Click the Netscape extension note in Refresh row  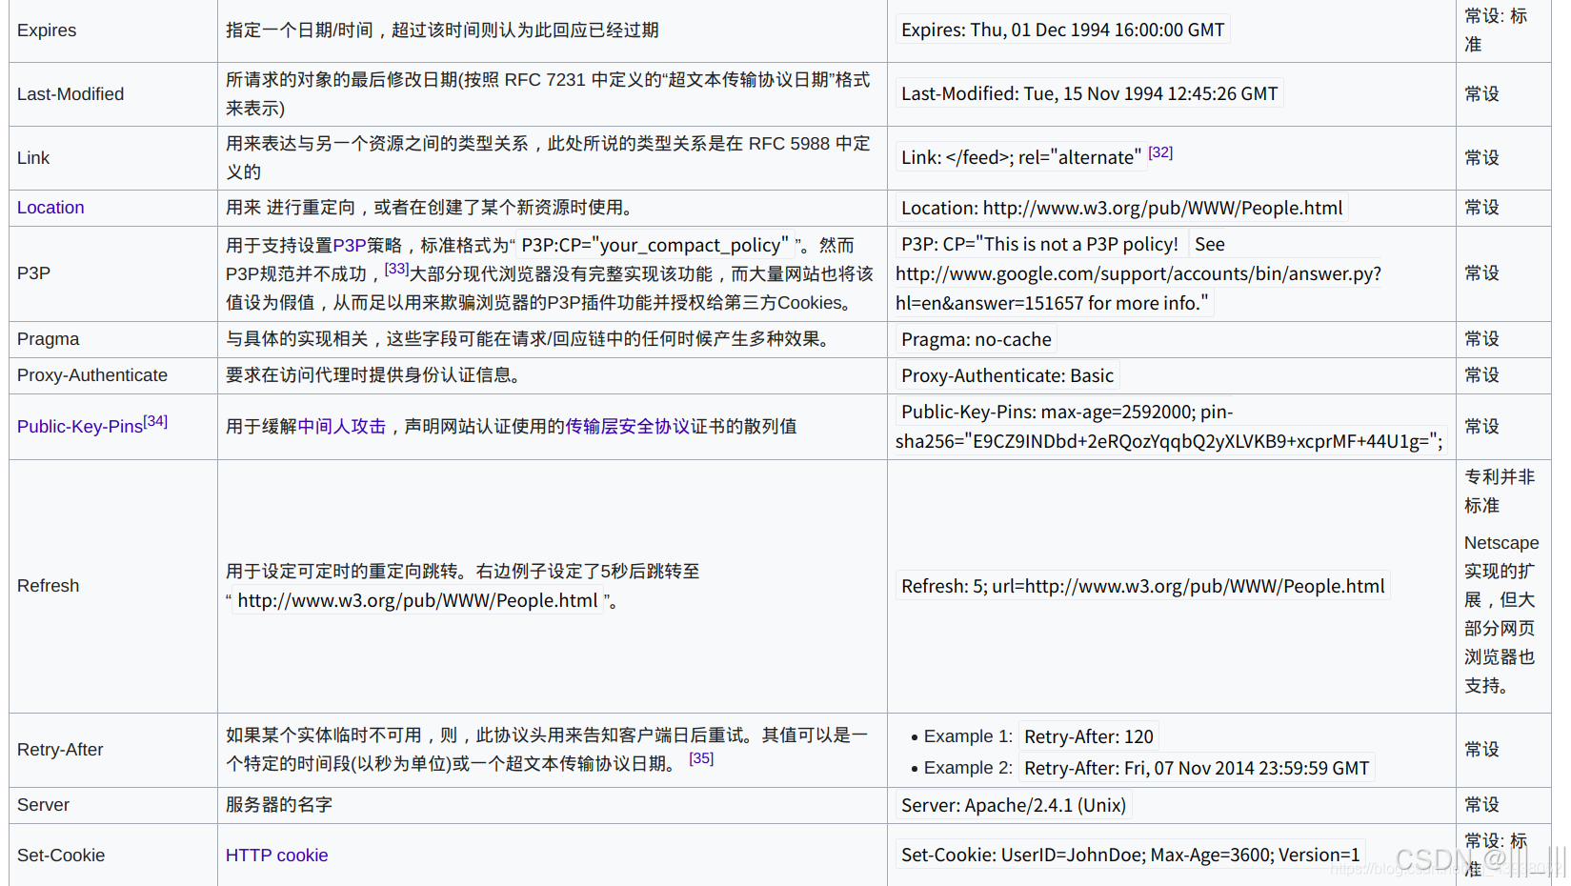click(1501, 614)
